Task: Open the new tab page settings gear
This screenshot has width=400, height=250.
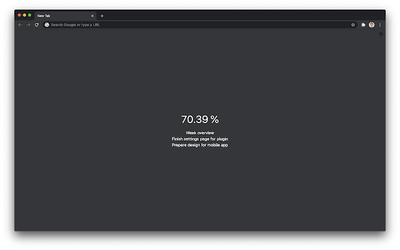Action: [381, 34]
